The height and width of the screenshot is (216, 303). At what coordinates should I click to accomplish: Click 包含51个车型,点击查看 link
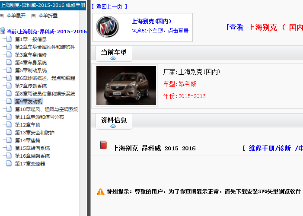click(160, 31)
